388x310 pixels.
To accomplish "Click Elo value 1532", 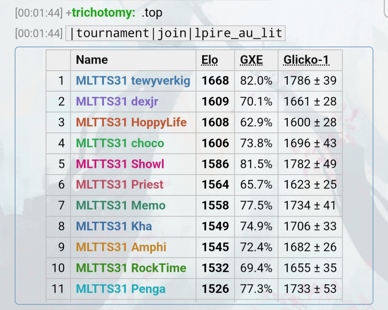I will [x=215, y=268].
